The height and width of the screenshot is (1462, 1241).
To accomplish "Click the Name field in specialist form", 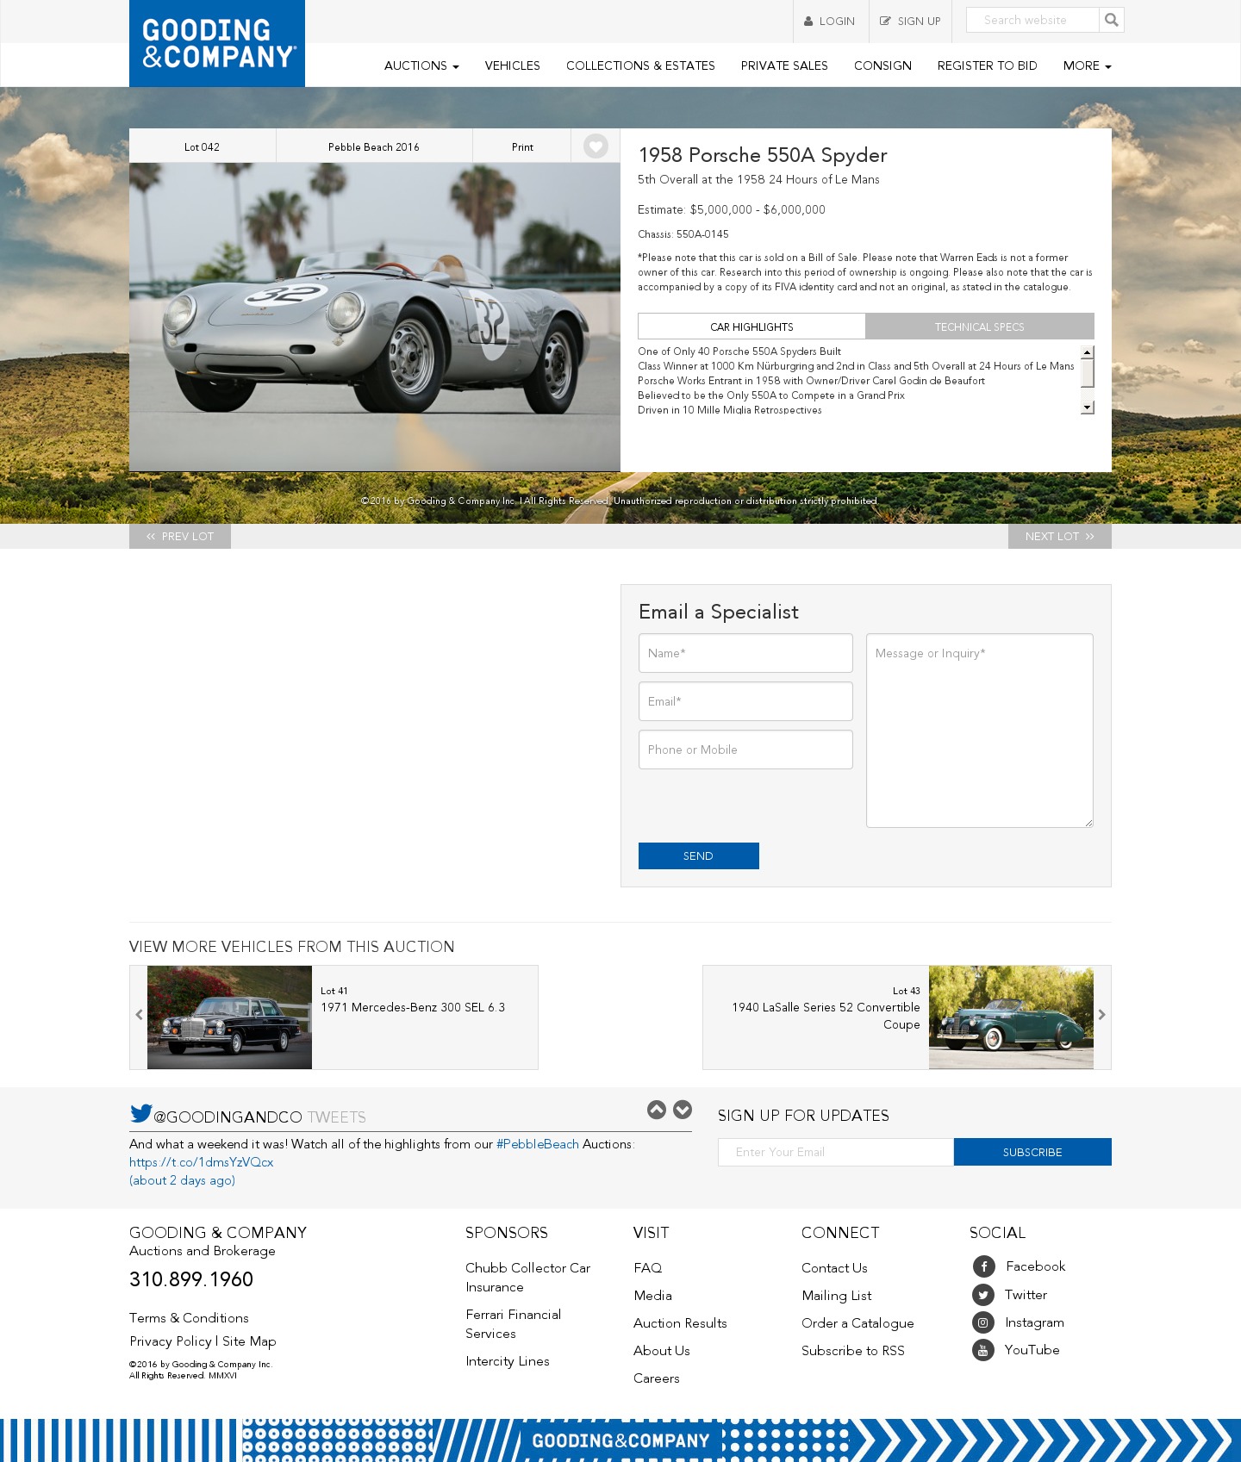I will (745, 653).
